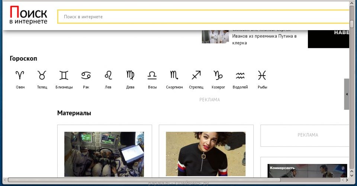Click the vertical scrollbar down arrow

click(352, 173)
